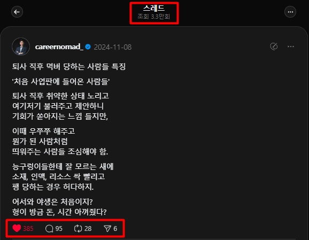Expand the post's three-dot menu

point(291,47)
